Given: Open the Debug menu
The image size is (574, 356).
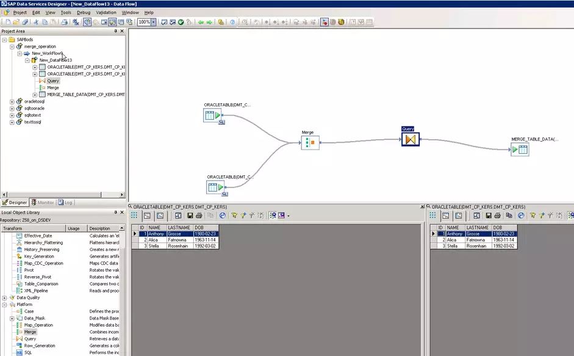Looking at the screenshot, I should [x=84, y=12].
